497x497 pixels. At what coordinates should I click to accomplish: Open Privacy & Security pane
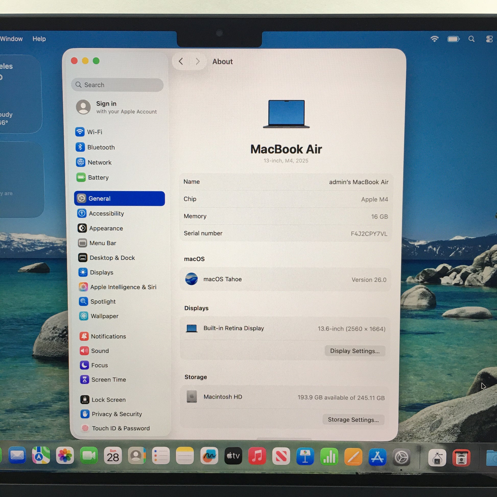pos(116,414)
